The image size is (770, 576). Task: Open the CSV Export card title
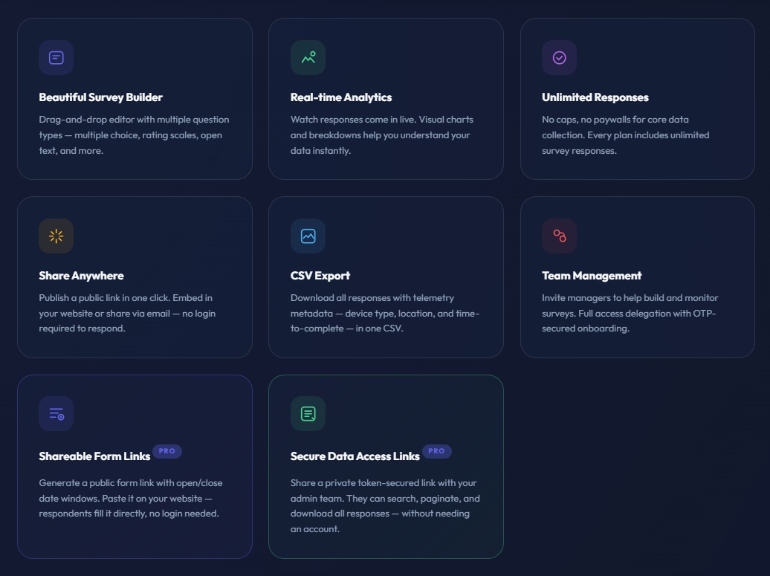[x=320, y=276]
